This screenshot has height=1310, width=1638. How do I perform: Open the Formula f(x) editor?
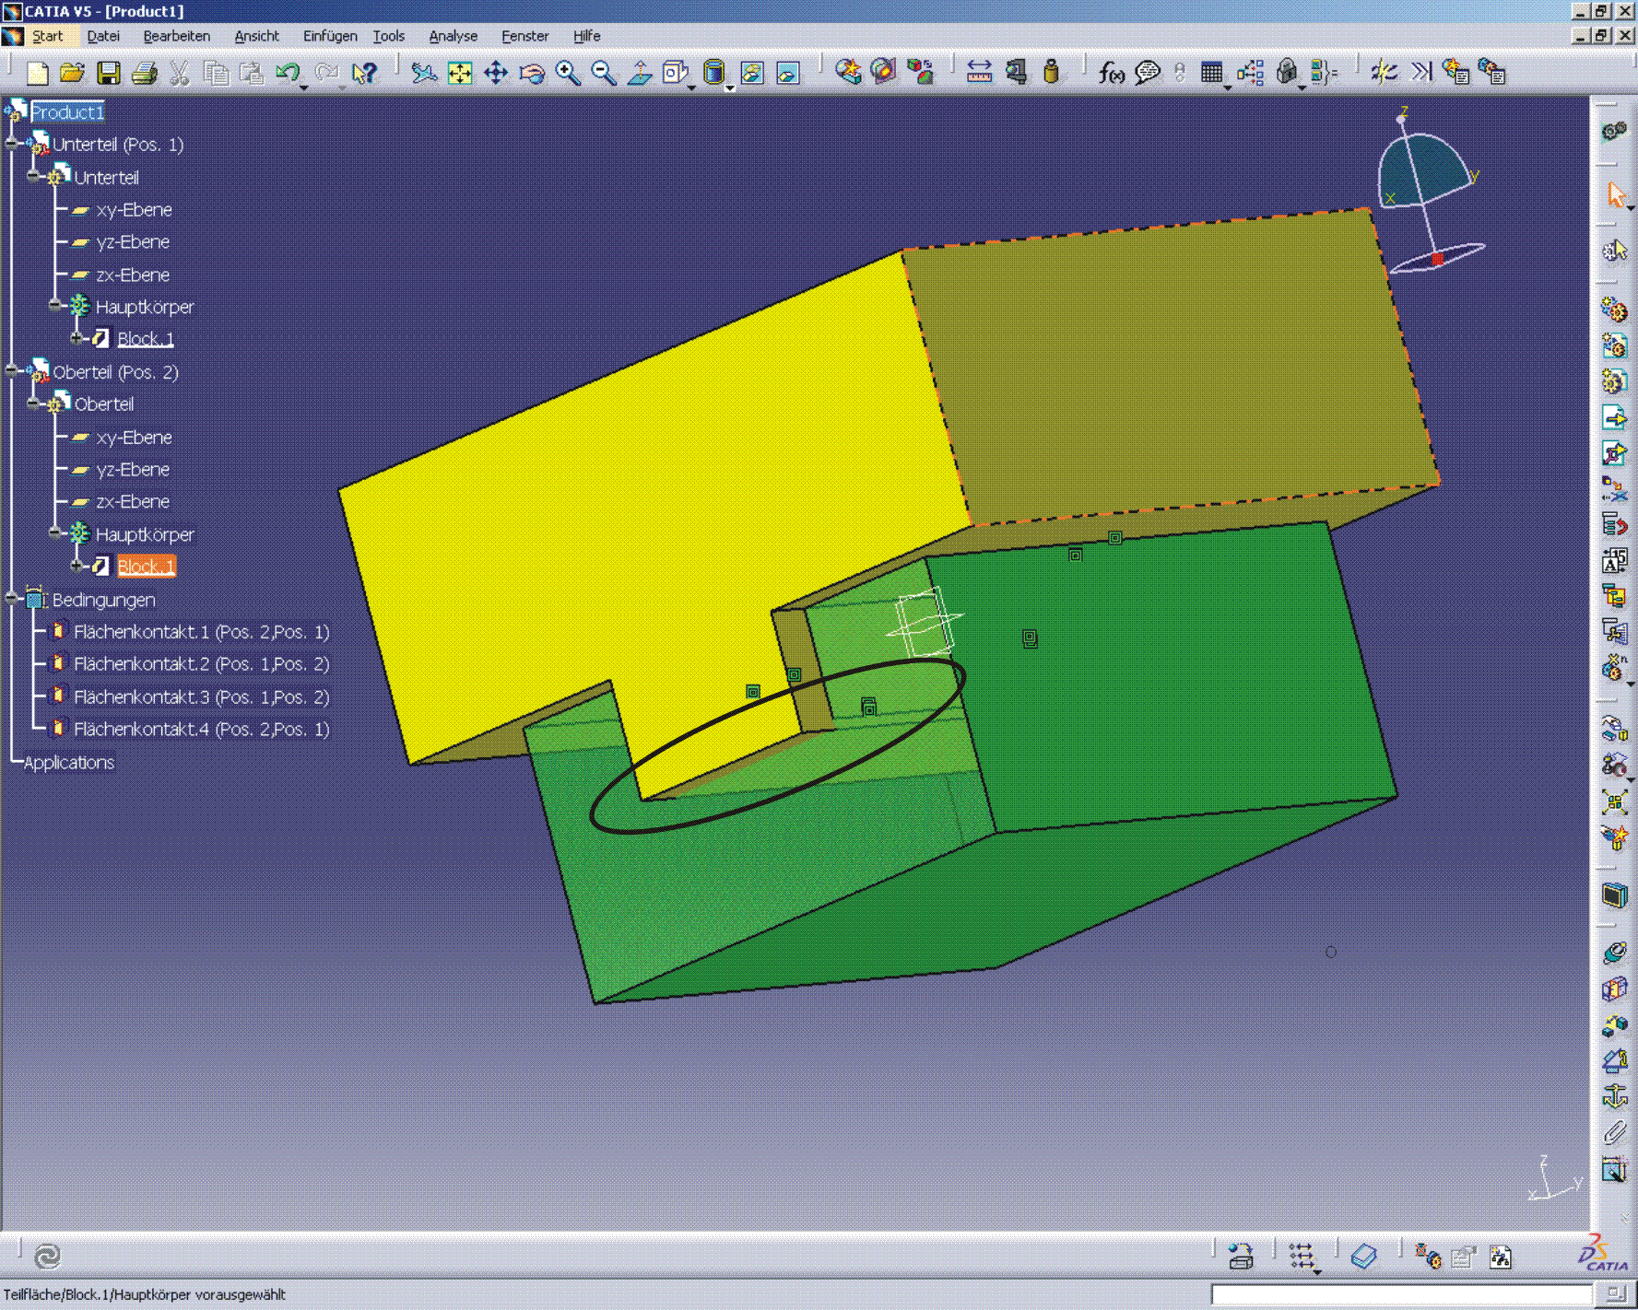[1112, 73]
